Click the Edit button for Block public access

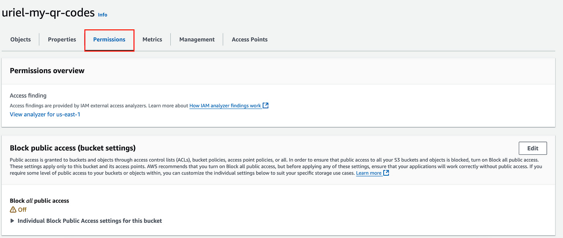pos(533,148)
